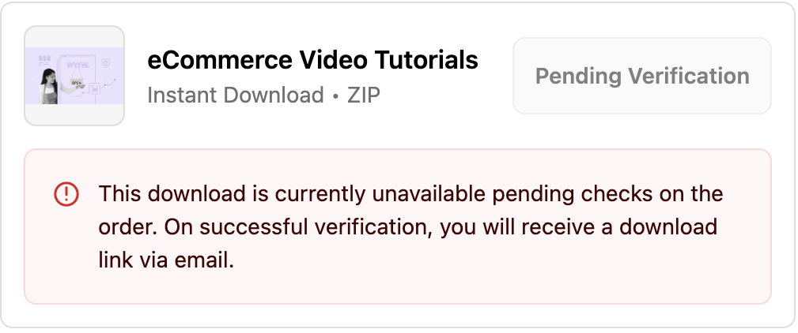Click the bullet separator before ZIP
The height and width of the screenshot is (333, 798).
click(335, 96)
